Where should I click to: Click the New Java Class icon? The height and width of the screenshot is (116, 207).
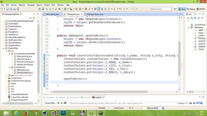point(80,9)
